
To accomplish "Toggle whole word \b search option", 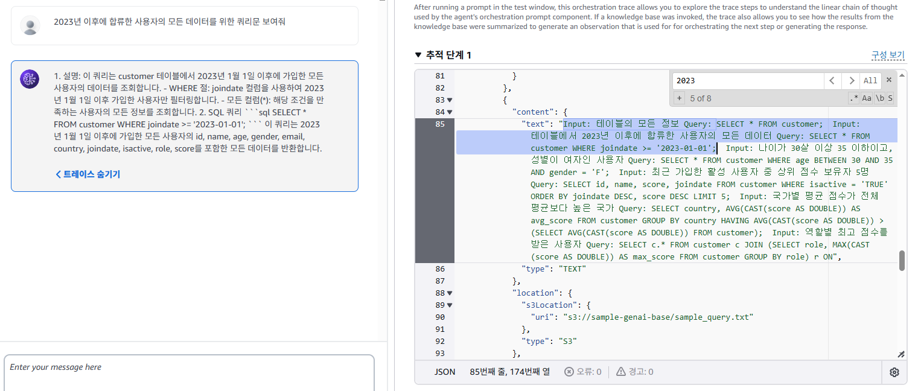I will 879,98.
